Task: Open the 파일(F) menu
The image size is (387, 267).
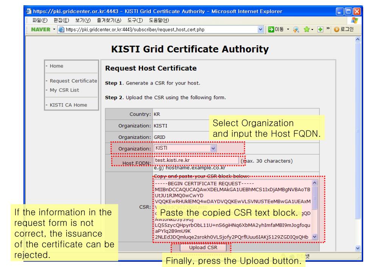Action: coord(40,20)
